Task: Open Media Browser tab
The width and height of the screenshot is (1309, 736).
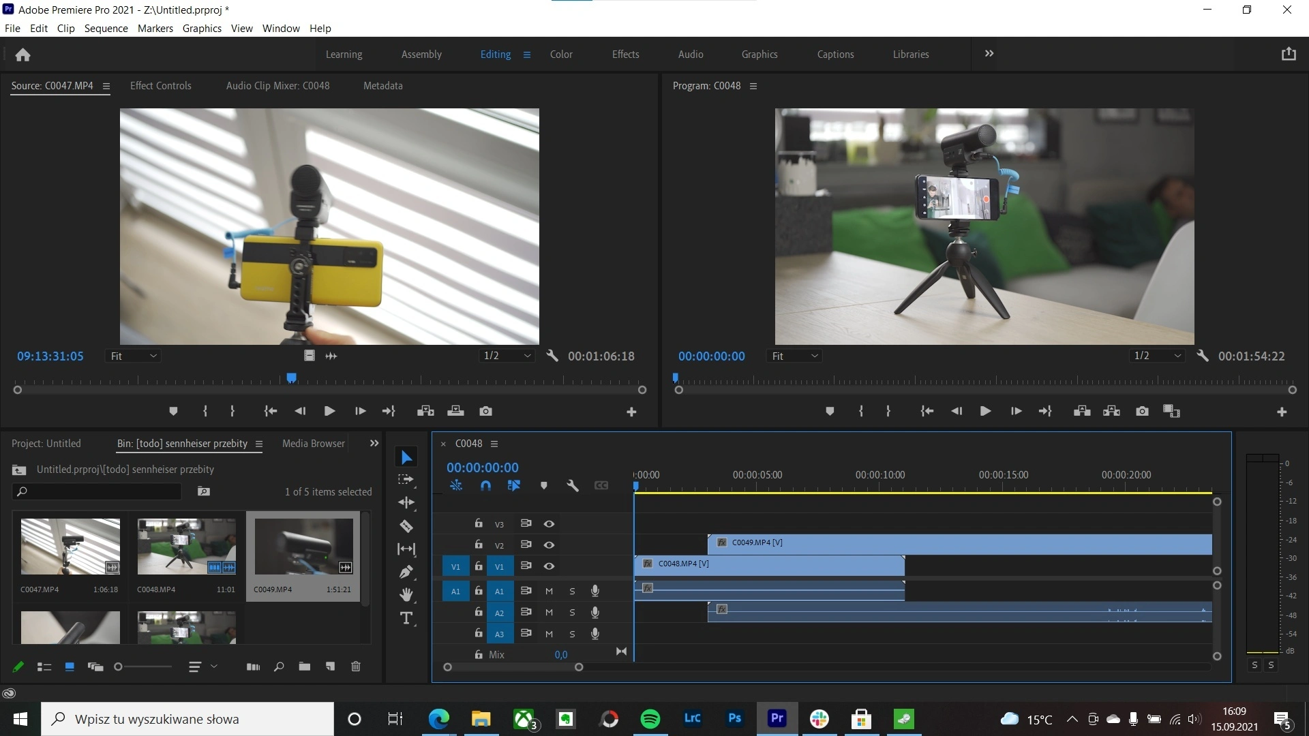Action: [314, 443]
